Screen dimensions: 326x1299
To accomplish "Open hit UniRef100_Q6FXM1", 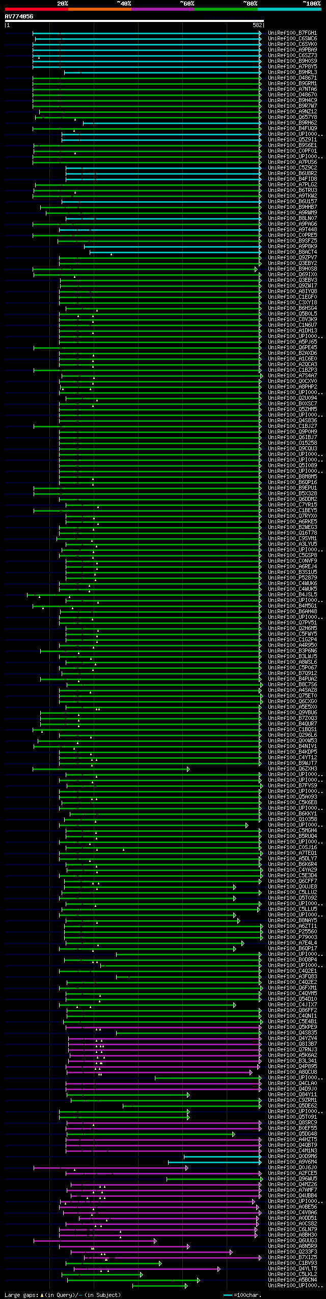I will pyautogui.click(x=292, y=988).
